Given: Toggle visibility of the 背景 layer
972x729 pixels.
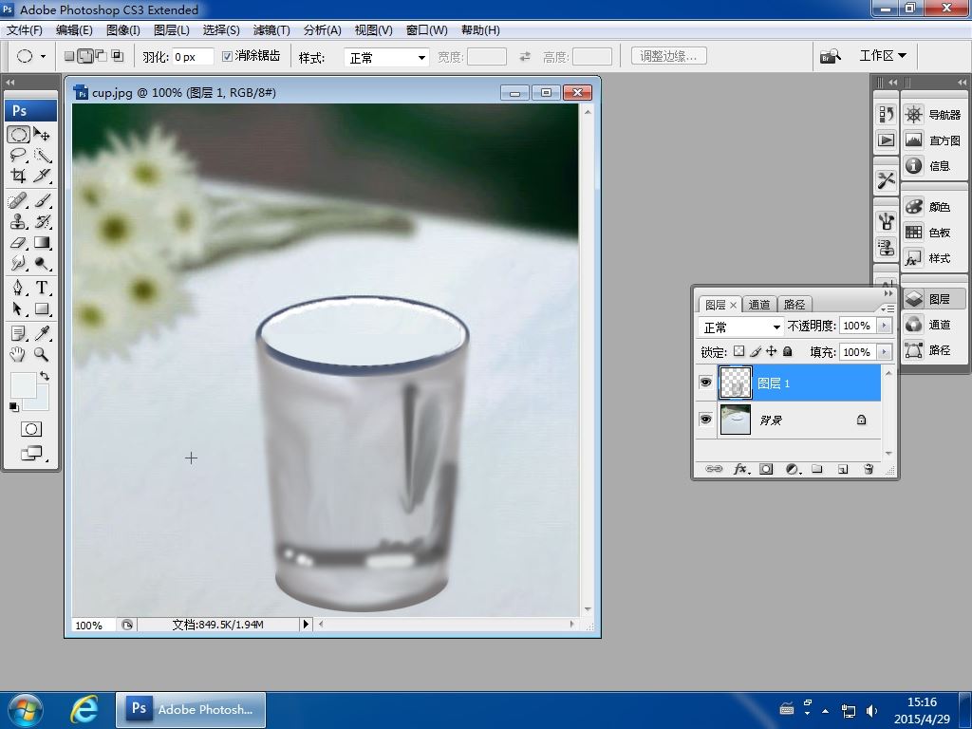Looking at the screenshot, I should [x=705, y=420].
